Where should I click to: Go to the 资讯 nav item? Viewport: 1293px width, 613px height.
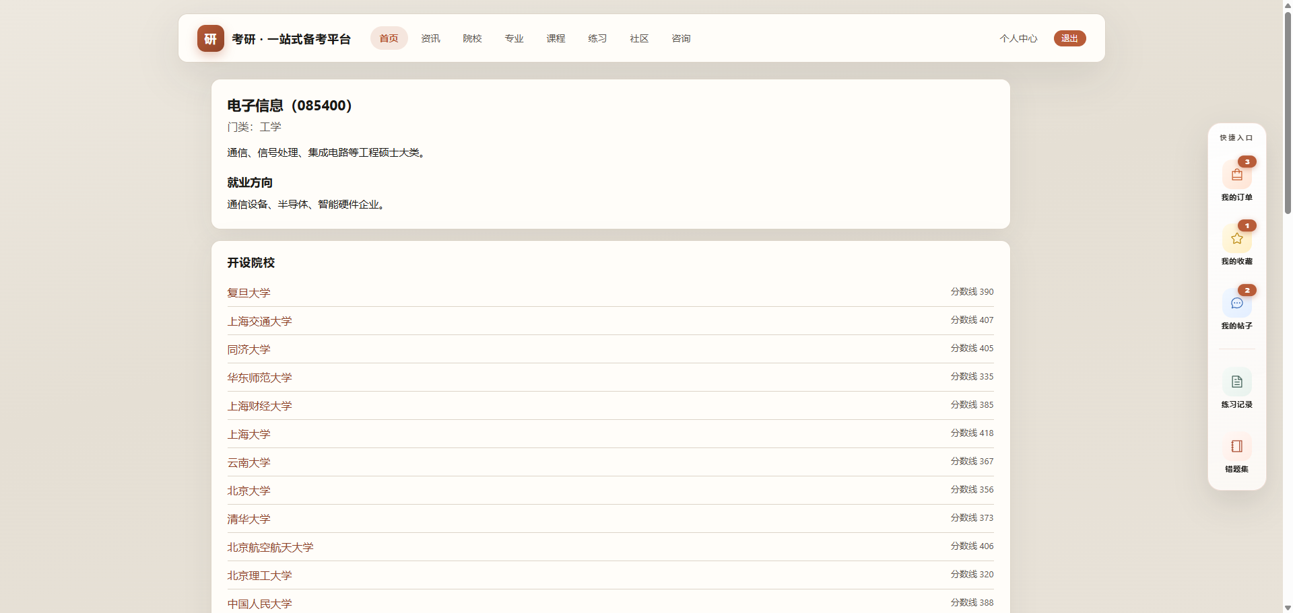pyautogui.click(x=430, y=38)
